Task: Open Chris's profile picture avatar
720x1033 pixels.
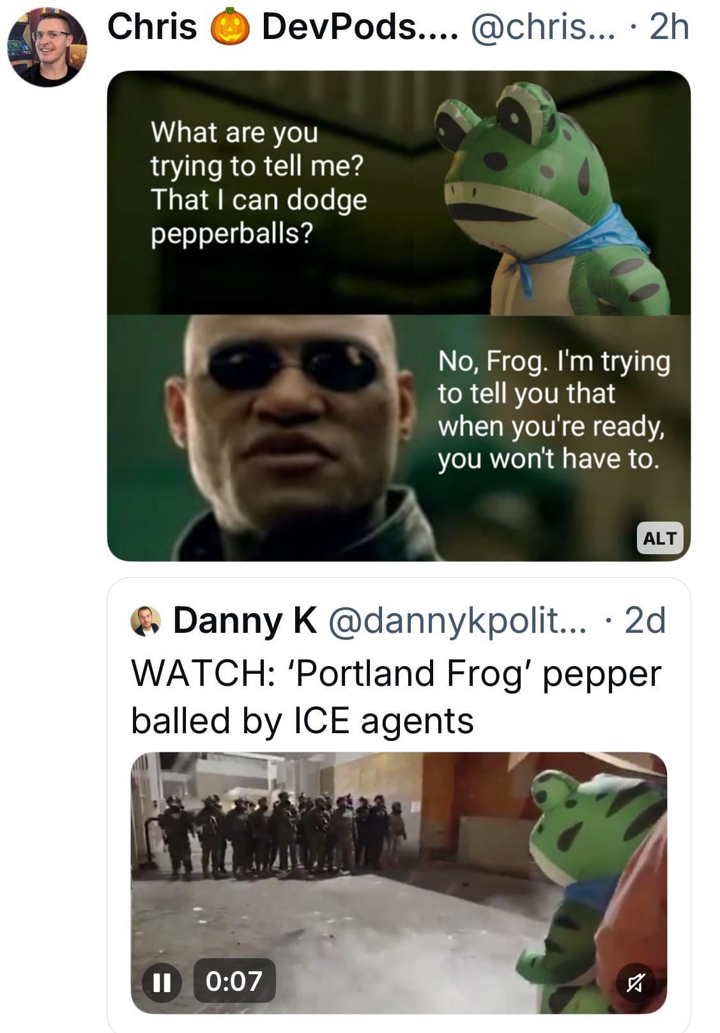Action: pyautogui.click(x=47, y=47)
